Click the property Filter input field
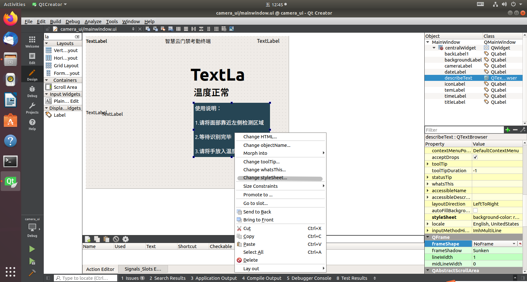527x282 pixels. click(464, 130)
